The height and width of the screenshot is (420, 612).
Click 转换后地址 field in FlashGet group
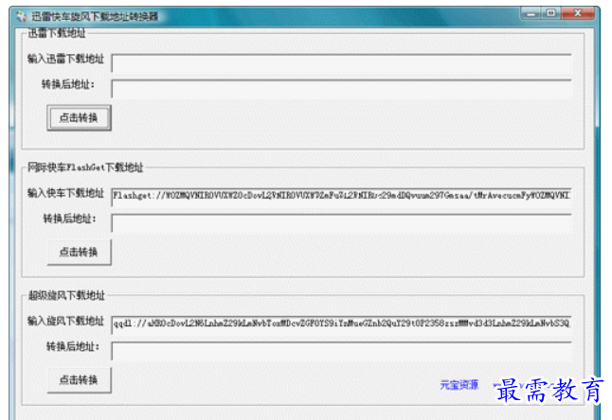[341, 223]
